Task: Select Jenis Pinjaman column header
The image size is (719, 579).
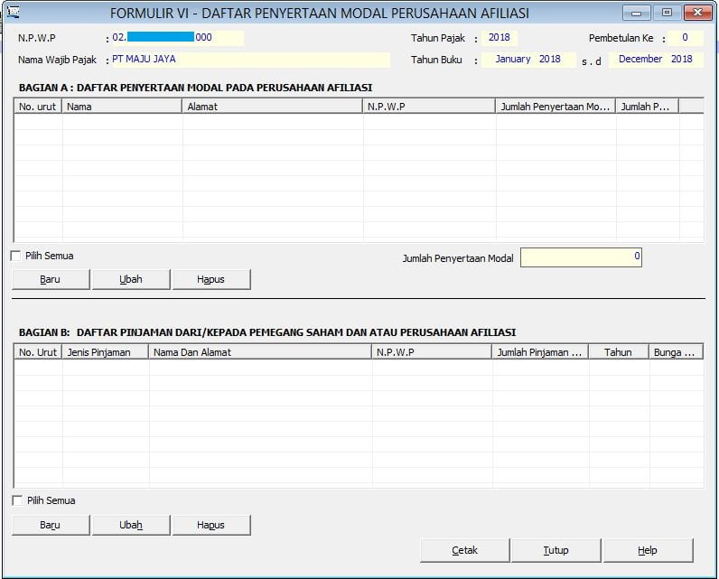Action: pos(106,352)
